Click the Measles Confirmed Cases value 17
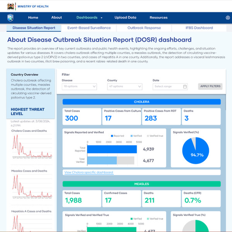The height and width of the screenshot is (232, 232). (108, 200)
